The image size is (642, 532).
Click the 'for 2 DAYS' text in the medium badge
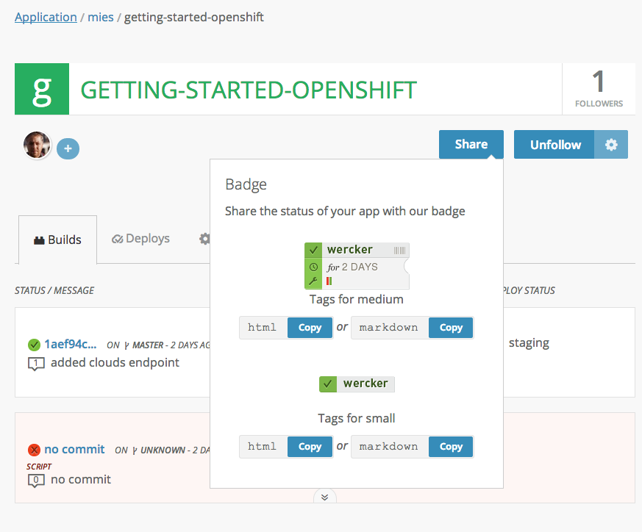tap(352, 267)
